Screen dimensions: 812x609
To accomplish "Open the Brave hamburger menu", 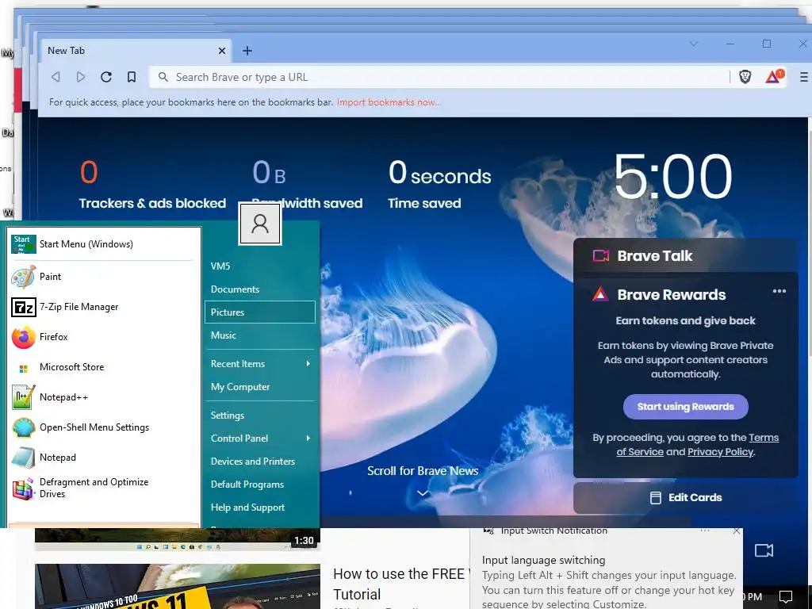I will [804, 77].
